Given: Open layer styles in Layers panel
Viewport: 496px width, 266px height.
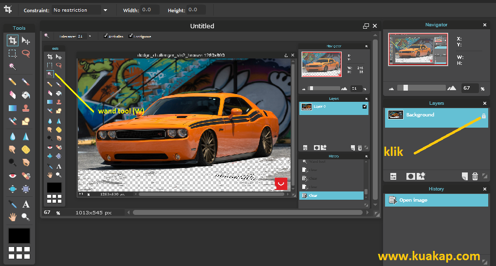Looking at the screenshot, I should point(421,176).
